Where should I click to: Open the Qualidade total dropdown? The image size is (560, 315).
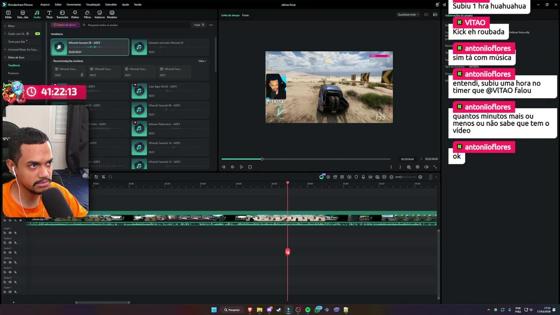click(x=408, y=14)
